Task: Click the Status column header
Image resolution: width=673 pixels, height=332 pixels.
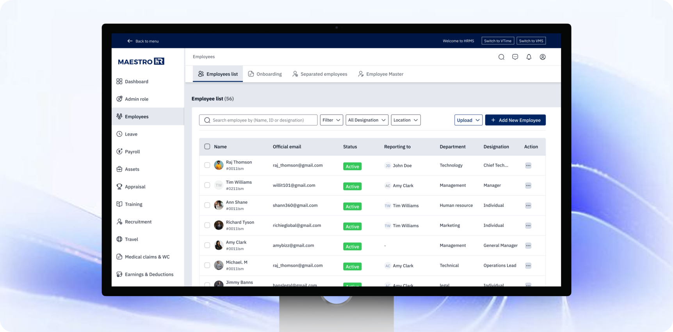Action: coord(350,147)
